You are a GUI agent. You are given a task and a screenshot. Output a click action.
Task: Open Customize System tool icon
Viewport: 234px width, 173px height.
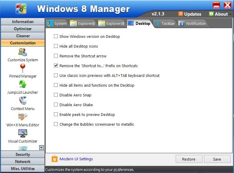[x=23, y=52]
